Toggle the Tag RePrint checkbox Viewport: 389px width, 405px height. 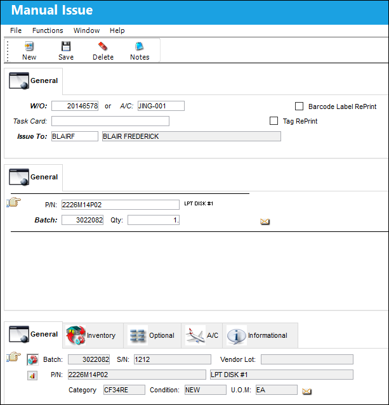[x=274, y=121]
